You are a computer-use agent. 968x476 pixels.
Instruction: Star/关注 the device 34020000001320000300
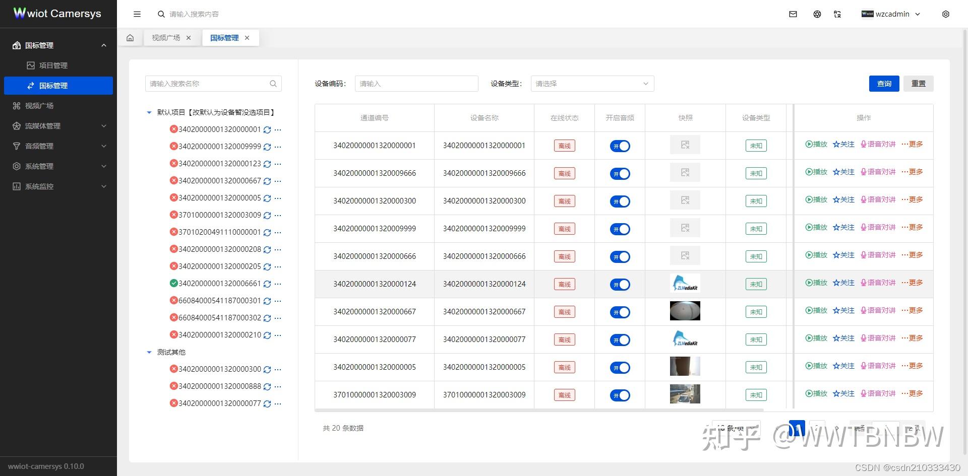tap(843, 199)
